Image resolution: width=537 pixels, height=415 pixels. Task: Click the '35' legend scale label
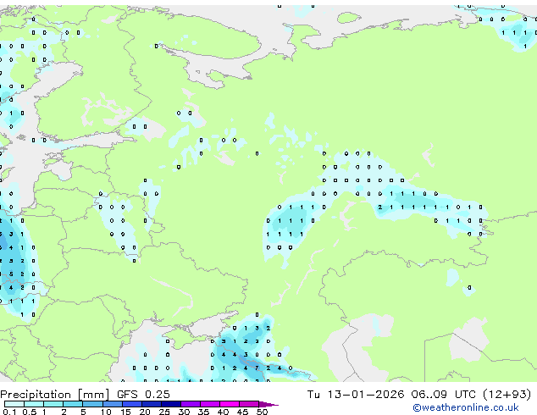coord(203,412)
